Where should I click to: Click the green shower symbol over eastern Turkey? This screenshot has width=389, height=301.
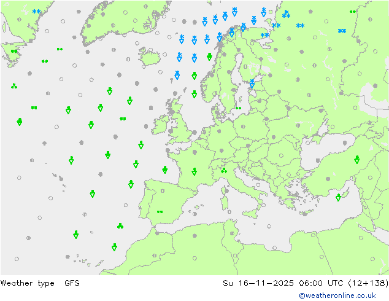tap(356, 160)
